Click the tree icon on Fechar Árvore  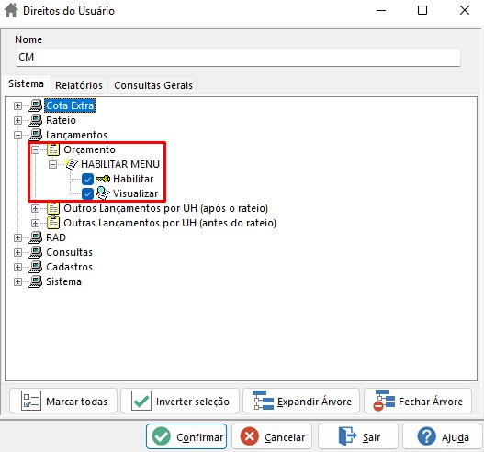coord(384,401)
